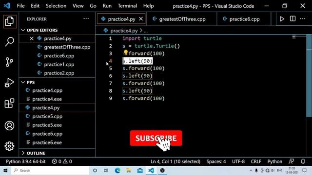
Task: Open the Manage gear icon
Action: pos(9,146)
